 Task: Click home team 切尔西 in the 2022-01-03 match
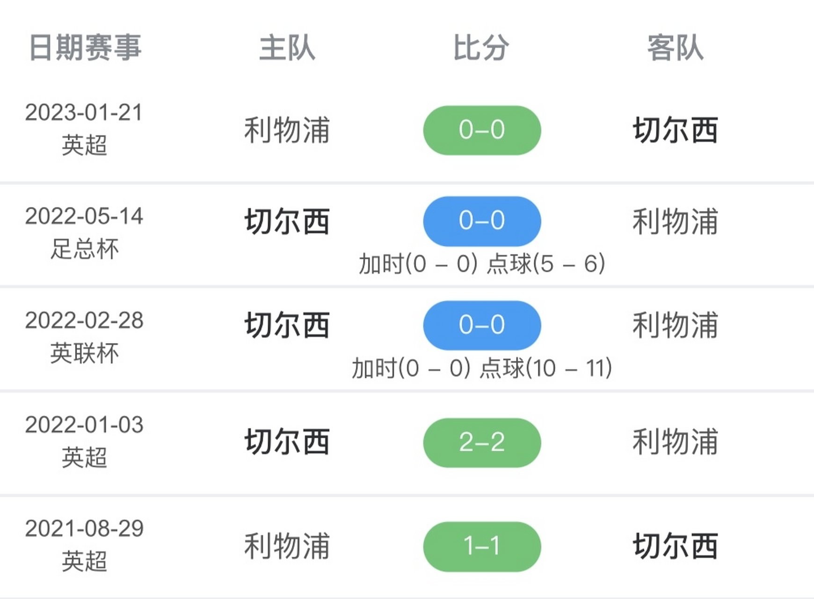[287, 442]
